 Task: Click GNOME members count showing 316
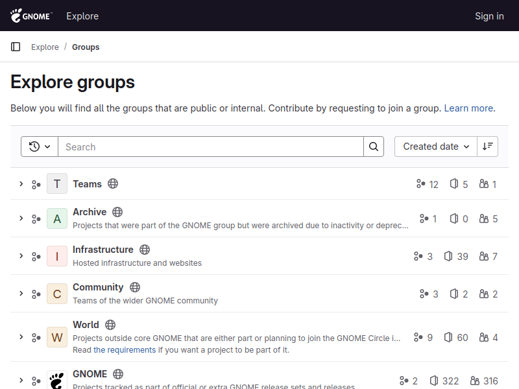pyautogui.click(x=484, y=381)
